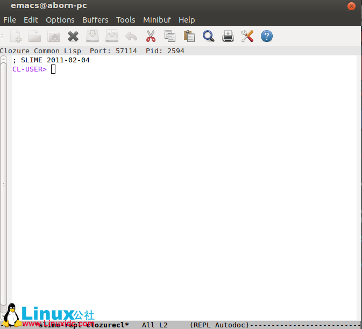This screenshot has width=362, height=329.
Task: Click the New File toolbar icon
Action: (16, 37)
